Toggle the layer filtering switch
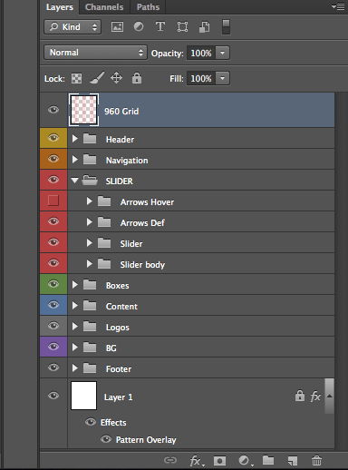Screen dimensions: 348x470 226,27
